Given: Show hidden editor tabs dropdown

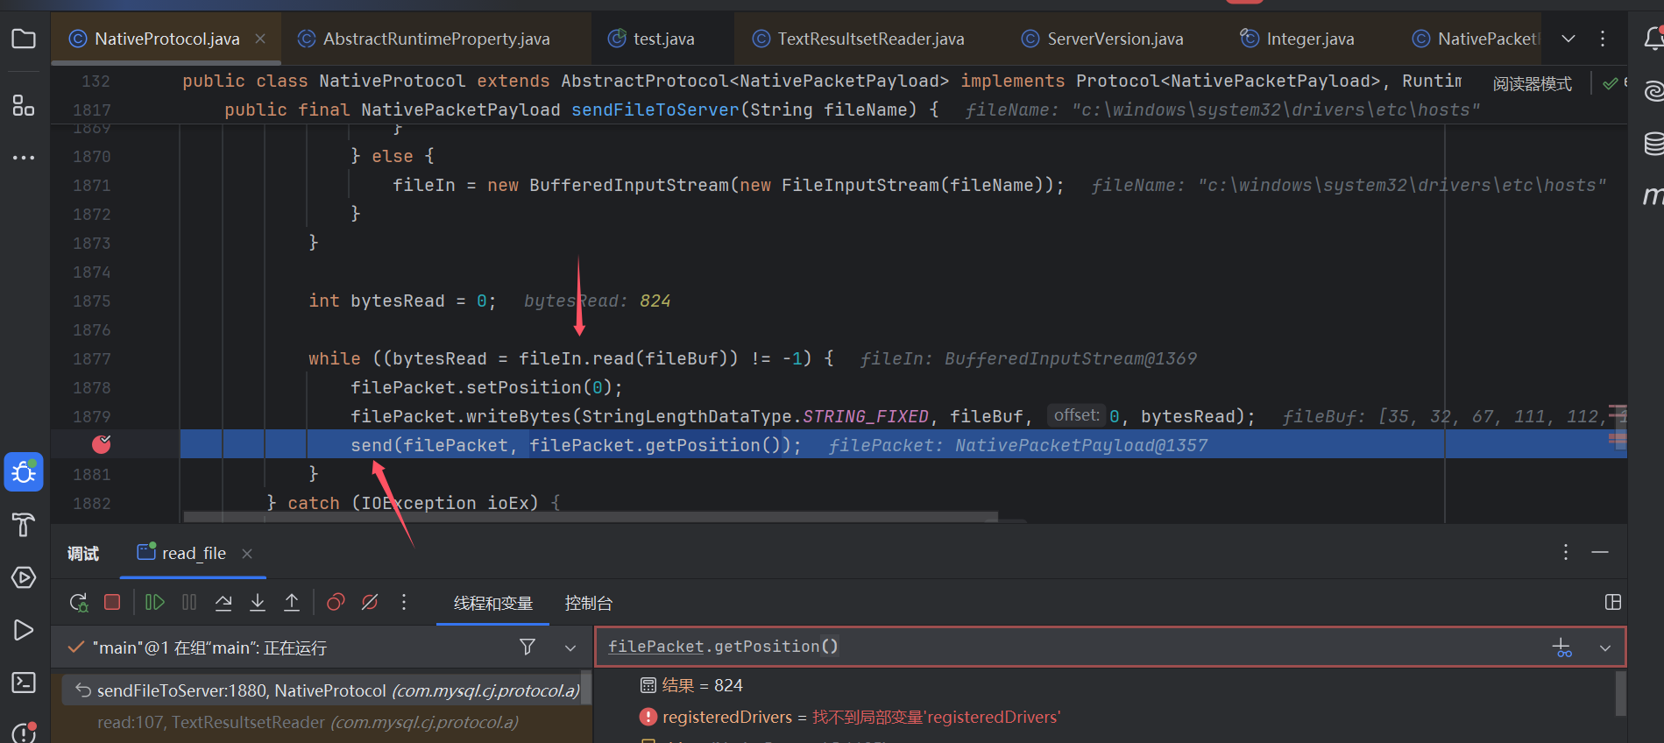Looking at the screenshot, I should point(1568,39).
